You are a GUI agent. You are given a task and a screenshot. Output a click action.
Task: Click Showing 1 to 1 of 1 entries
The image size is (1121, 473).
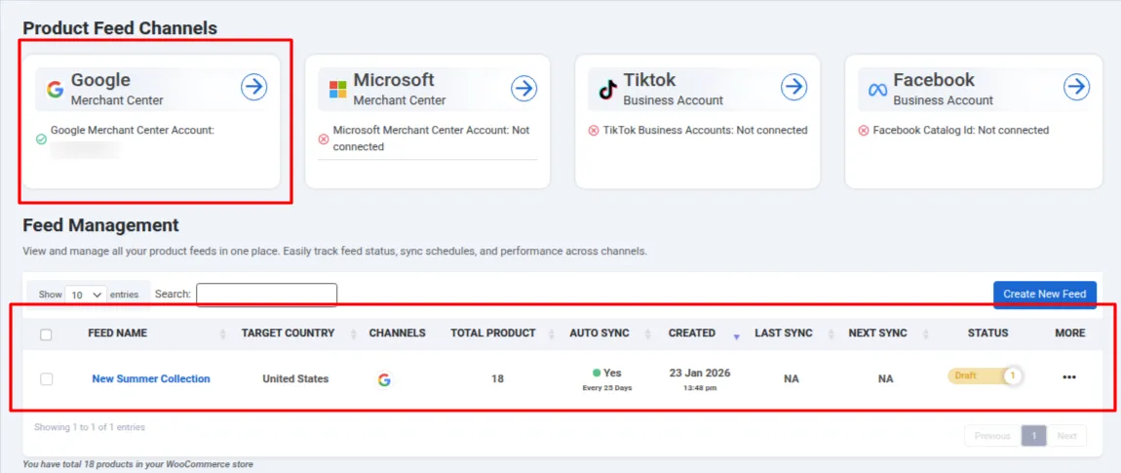click(x=90, y=427)
